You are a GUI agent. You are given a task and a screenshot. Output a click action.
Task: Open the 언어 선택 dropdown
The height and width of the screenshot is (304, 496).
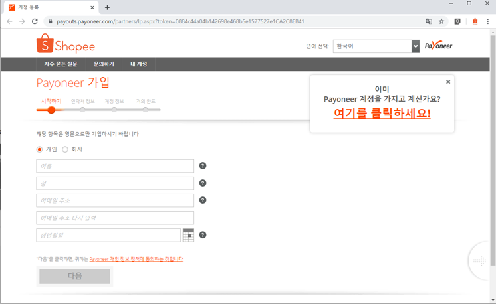coord(376,46)
